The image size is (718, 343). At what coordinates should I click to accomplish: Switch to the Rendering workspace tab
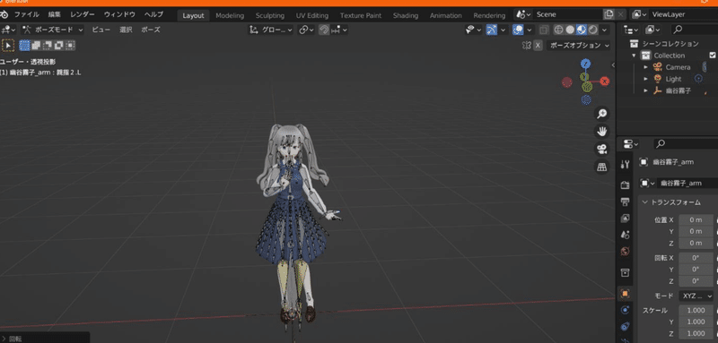489,15
